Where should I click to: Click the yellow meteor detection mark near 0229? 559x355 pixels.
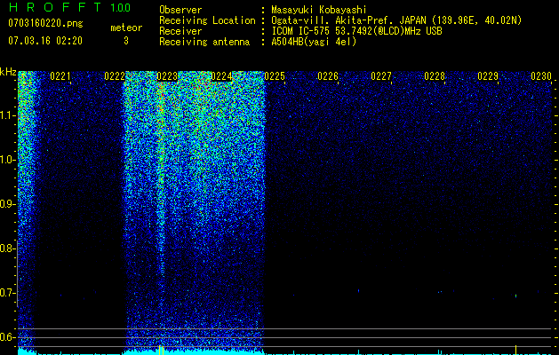[515, 350]
